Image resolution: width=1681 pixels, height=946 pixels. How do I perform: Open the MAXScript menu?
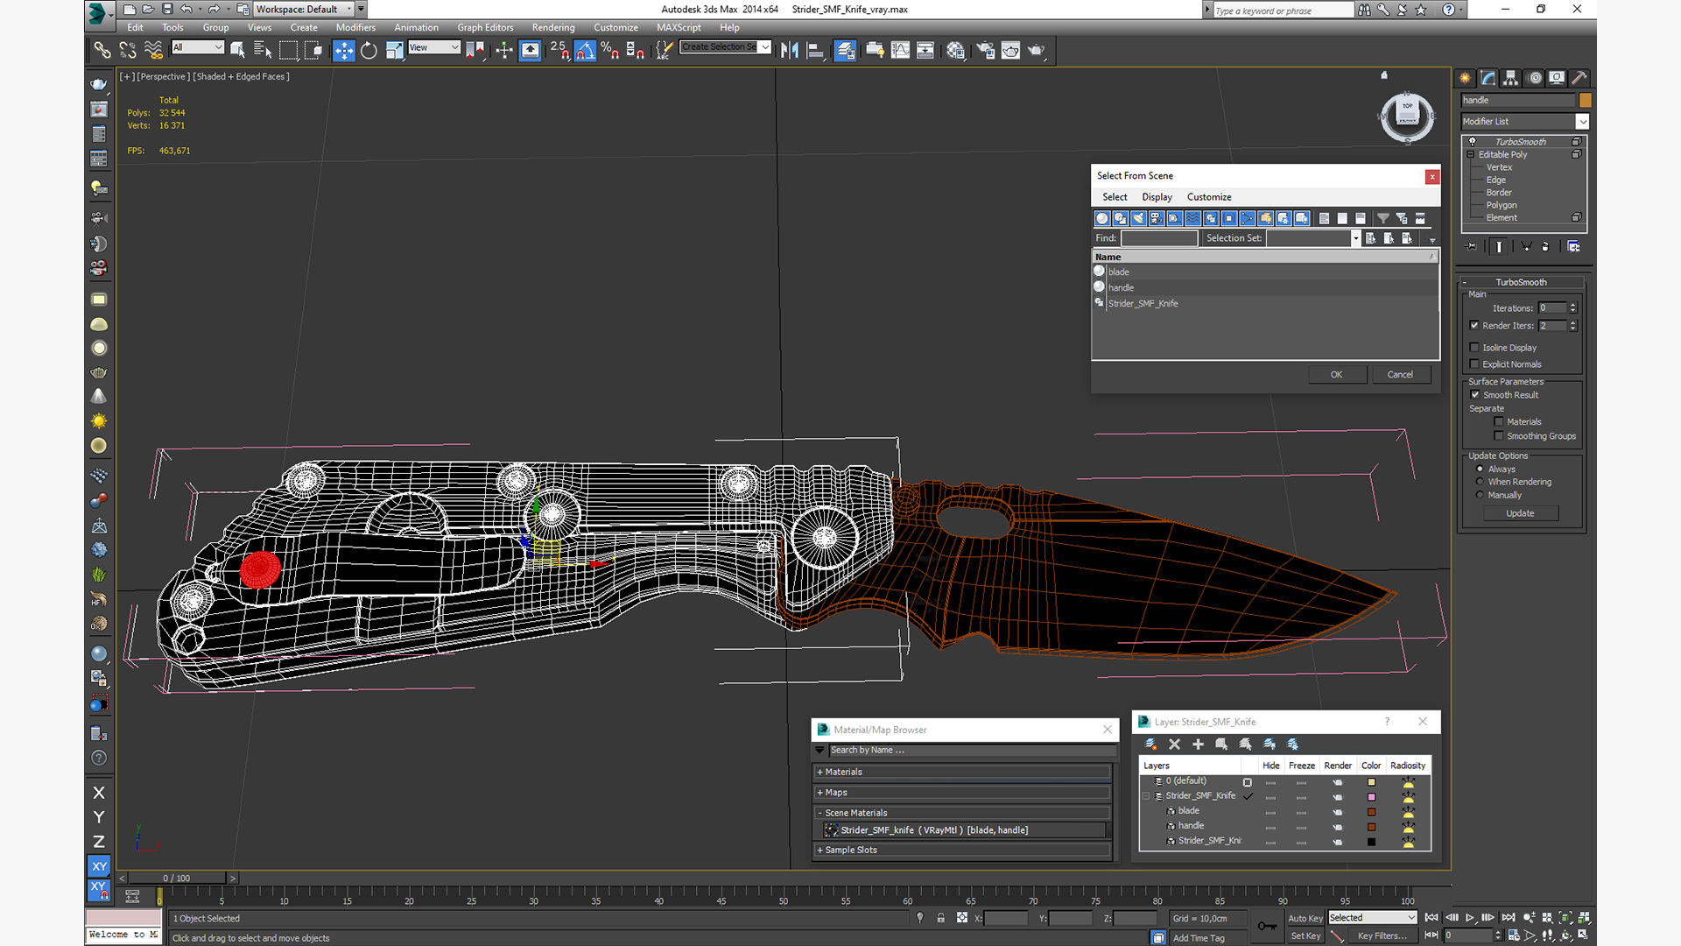tap(679, 27)
